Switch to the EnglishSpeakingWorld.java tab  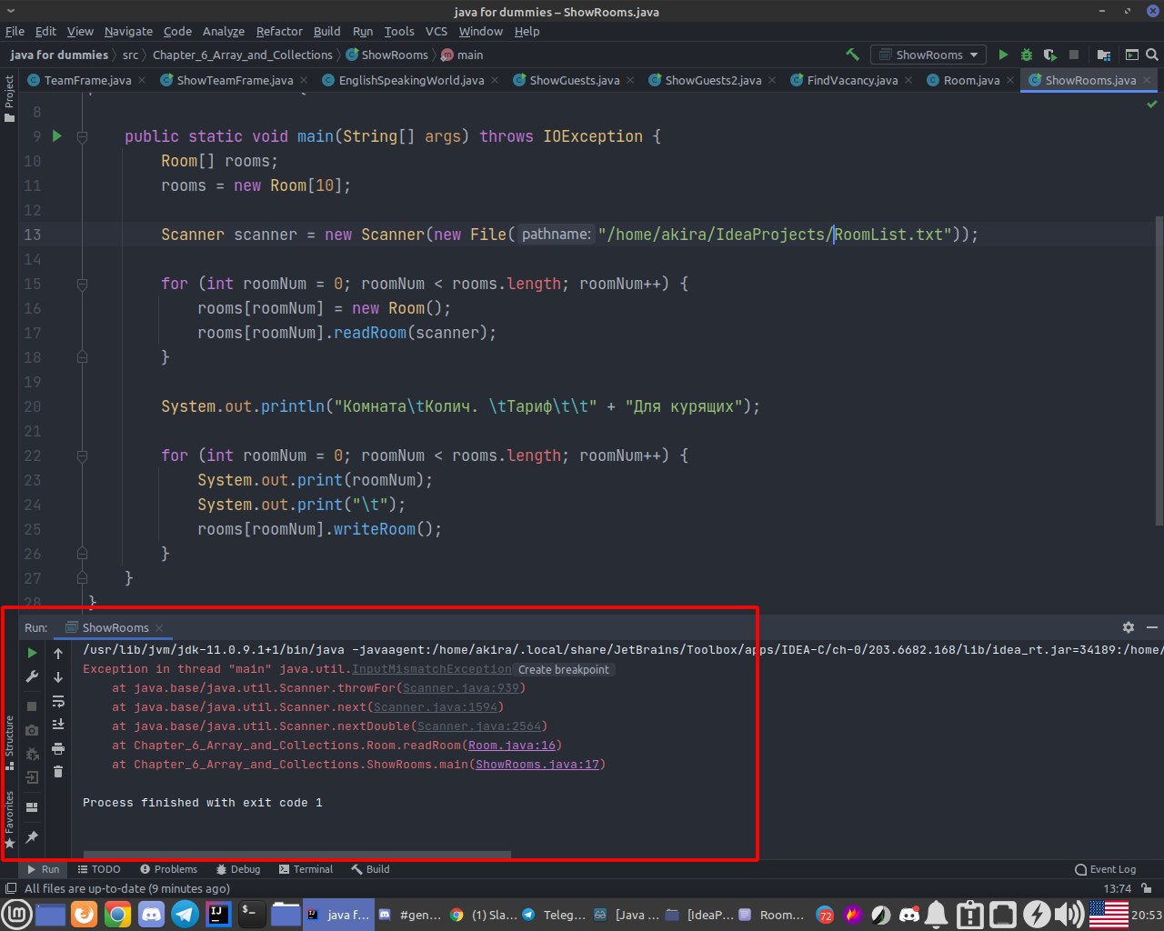(410, 80)
